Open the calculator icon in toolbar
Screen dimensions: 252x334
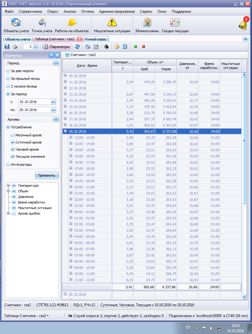tap(125, 47)
